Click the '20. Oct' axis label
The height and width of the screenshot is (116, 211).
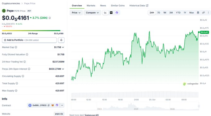pos(152,100)
